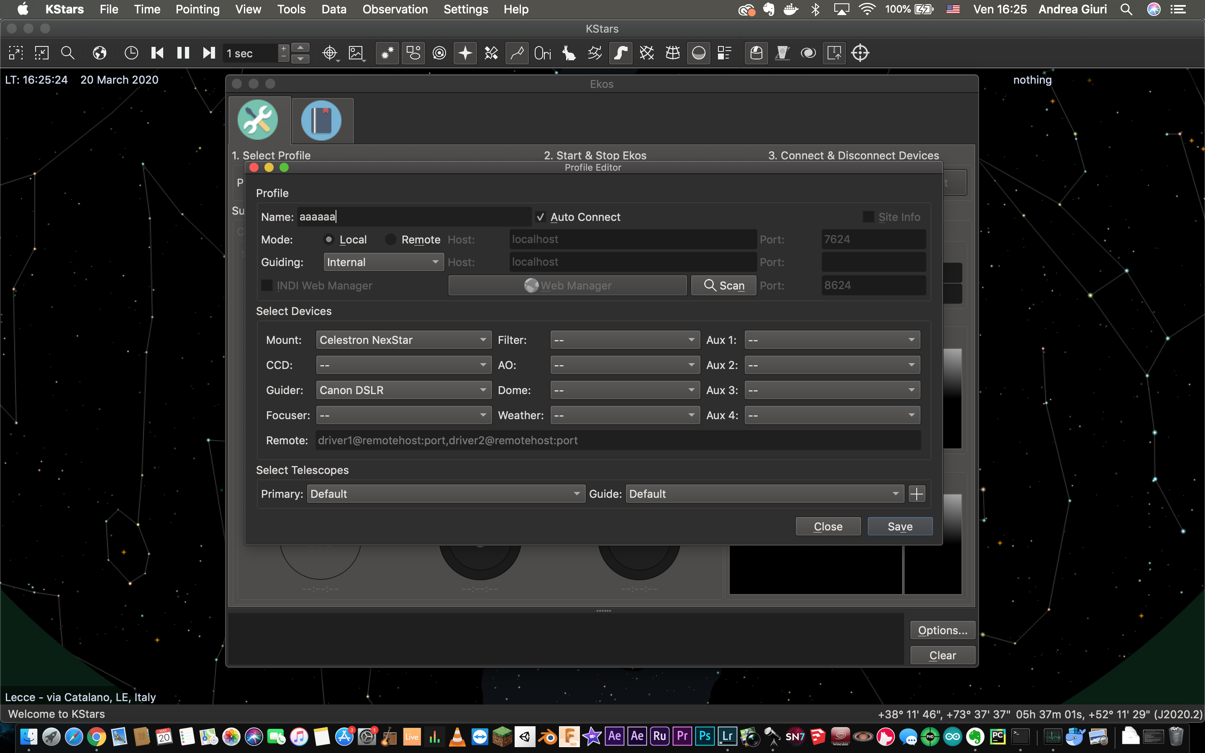Click the Set Time clock icon
Image resolution: width=1205 pixels, height=753 pixels.
[x=131, y=53]
